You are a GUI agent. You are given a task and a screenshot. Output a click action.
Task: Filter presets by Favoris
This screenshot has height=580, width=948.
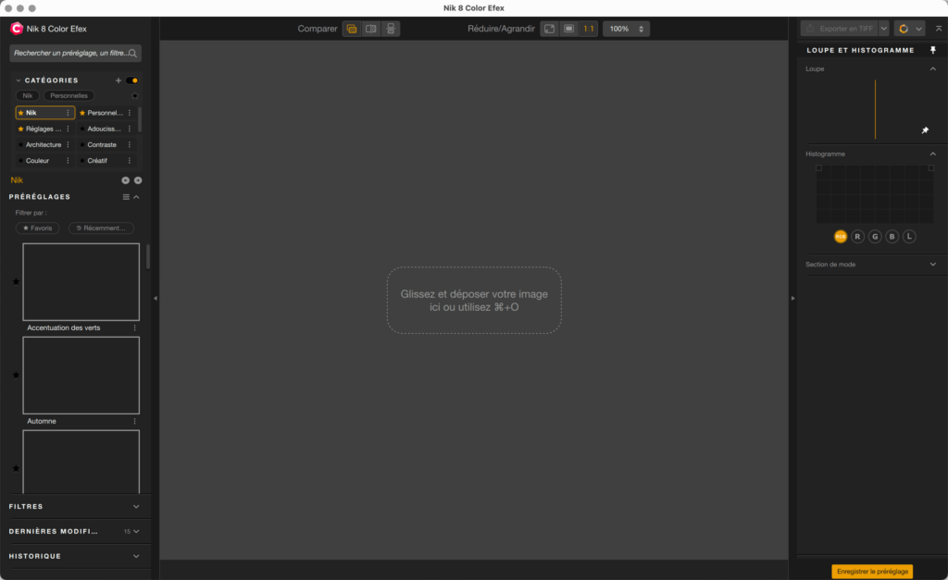point(37,228)
